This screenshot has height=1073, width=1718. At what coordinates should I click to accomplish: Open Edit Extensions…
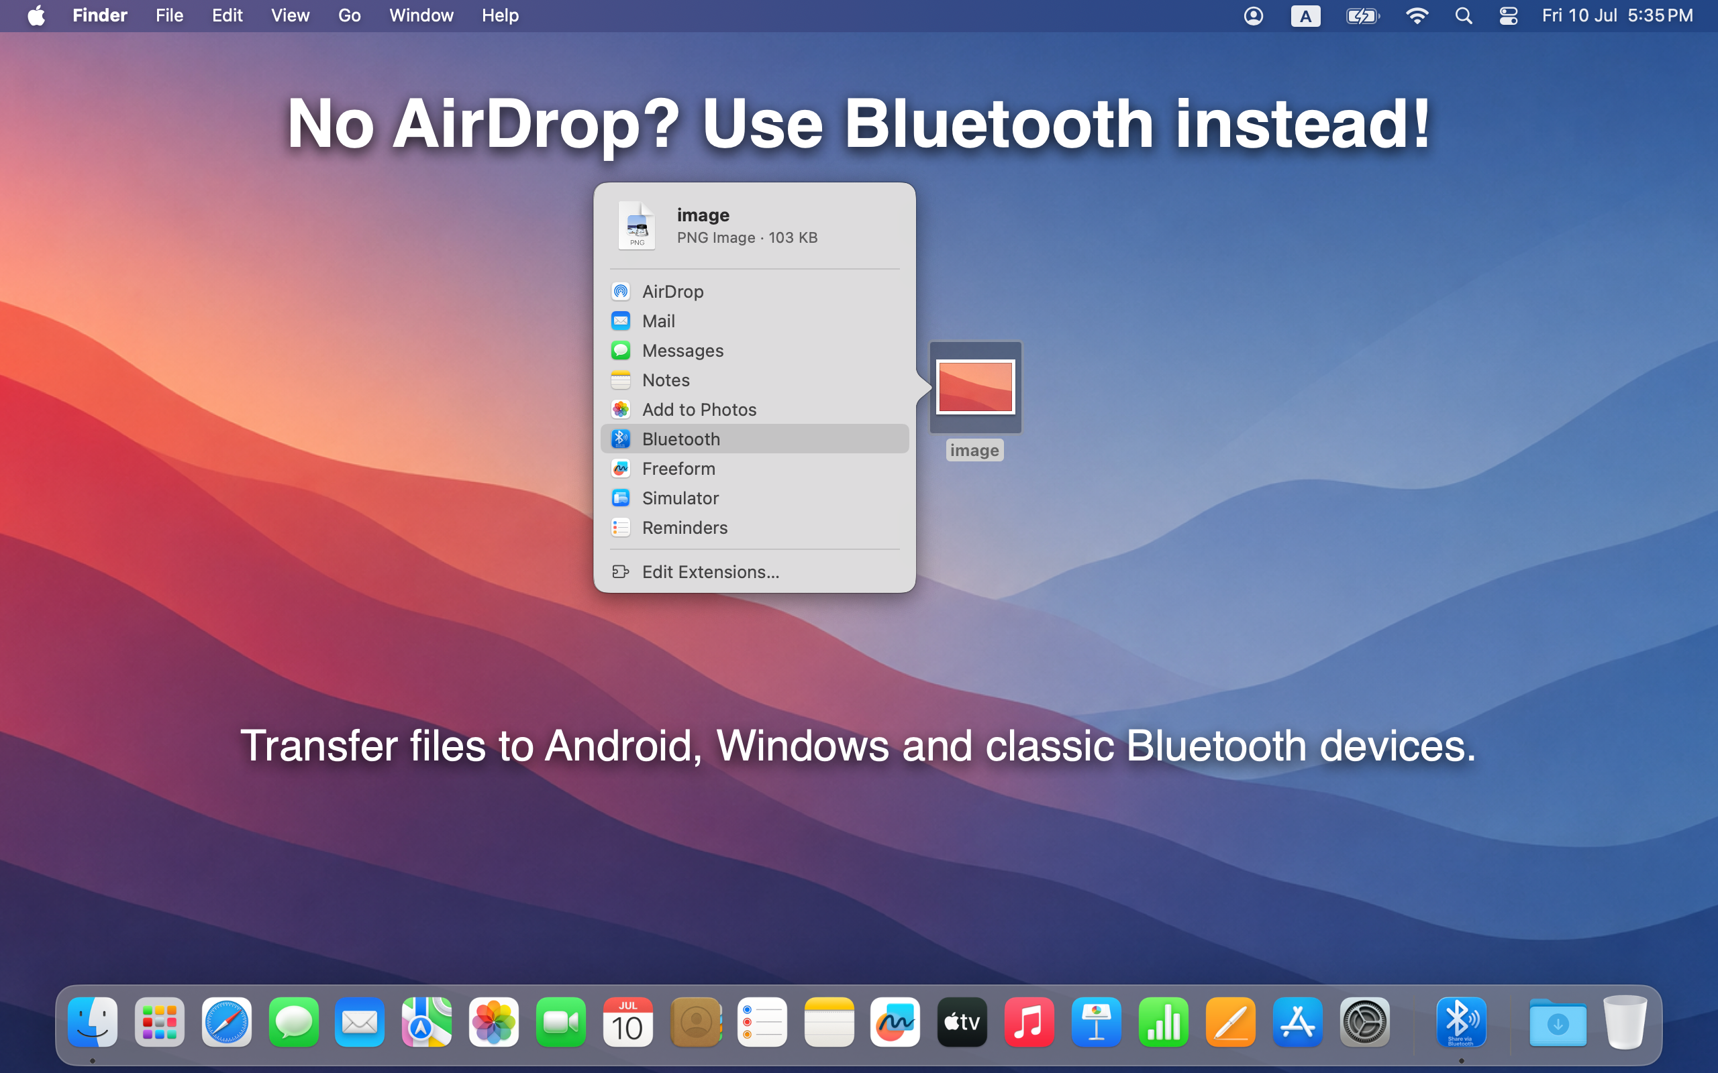pyautogui.click(x=754, y=572)
